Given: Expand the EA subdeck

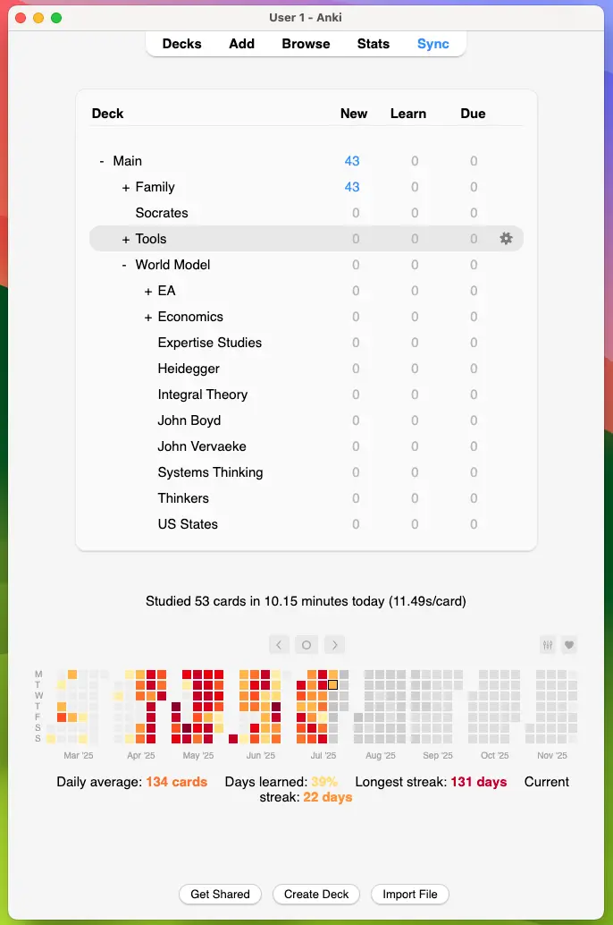Looking at the screenshot, I should (148, 291).
